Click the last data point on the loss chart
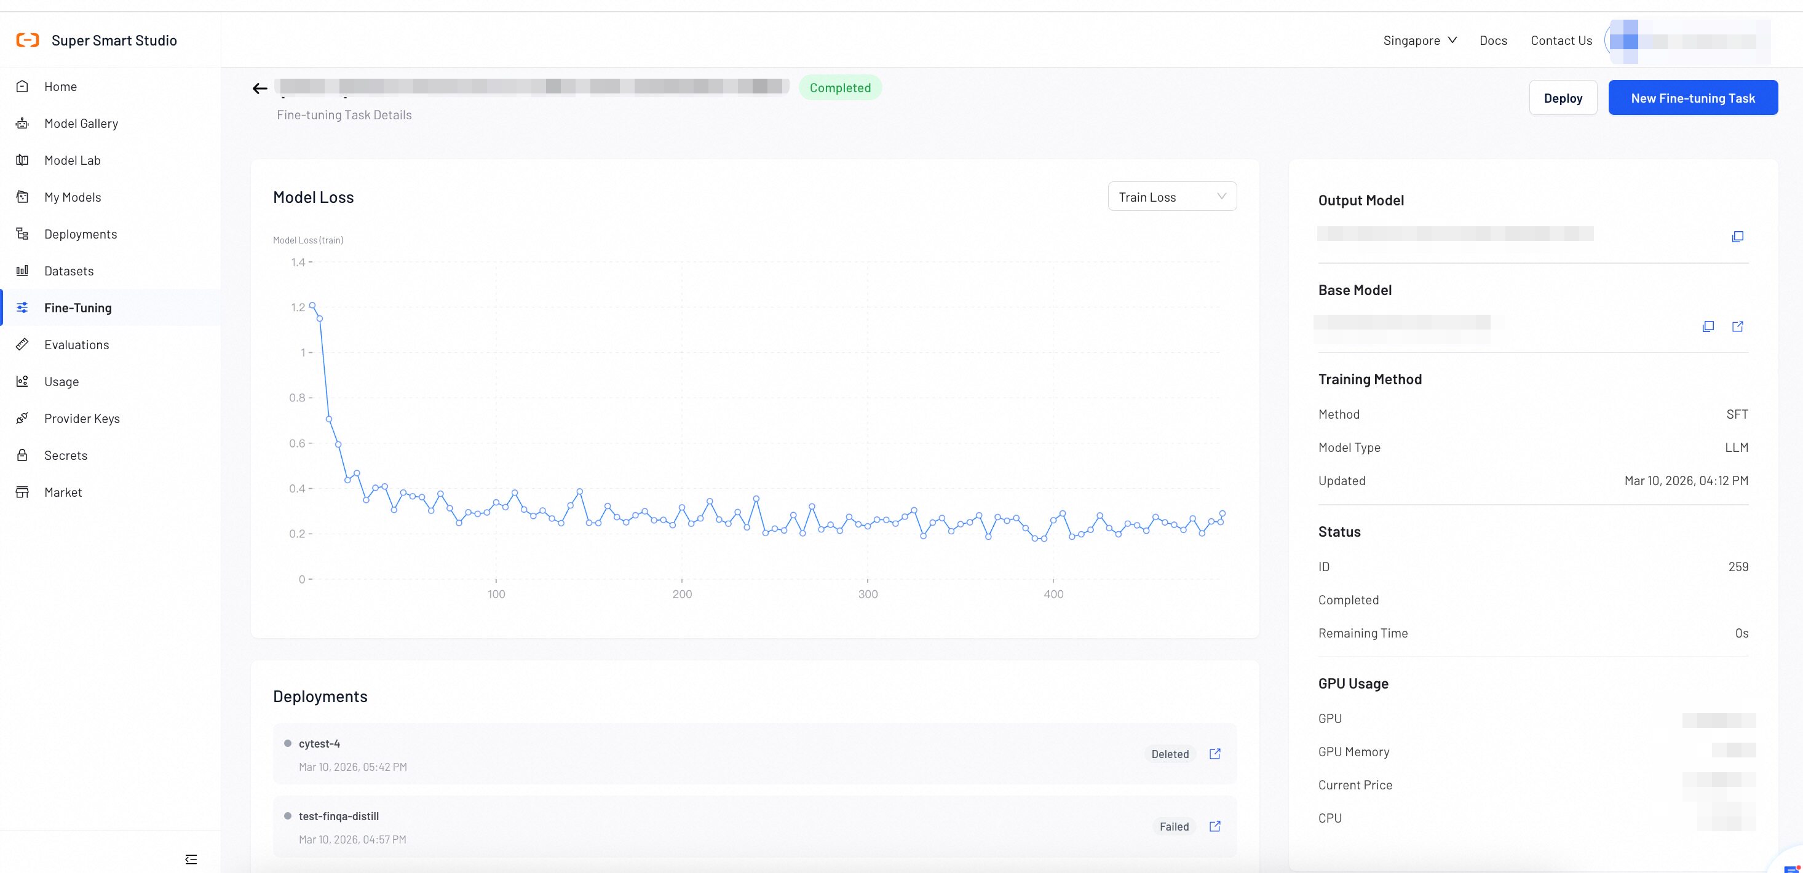This screenshot has width=1803, height=873. [x=1222, y=513]
